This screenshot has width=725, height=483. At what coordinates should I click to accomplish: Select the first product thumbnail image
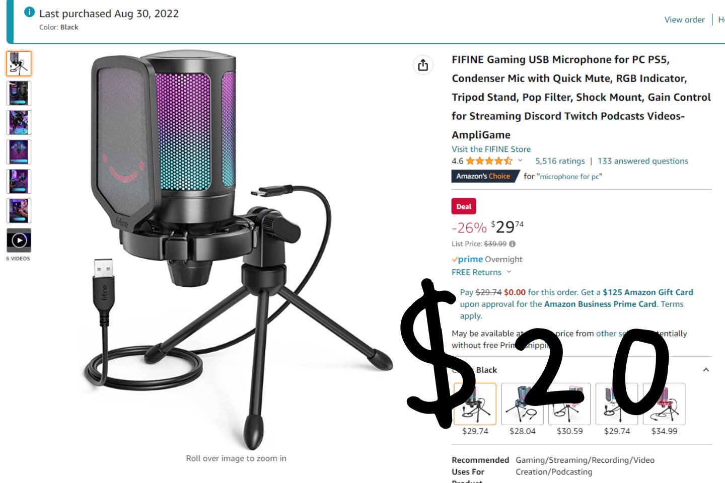point(19,63)
